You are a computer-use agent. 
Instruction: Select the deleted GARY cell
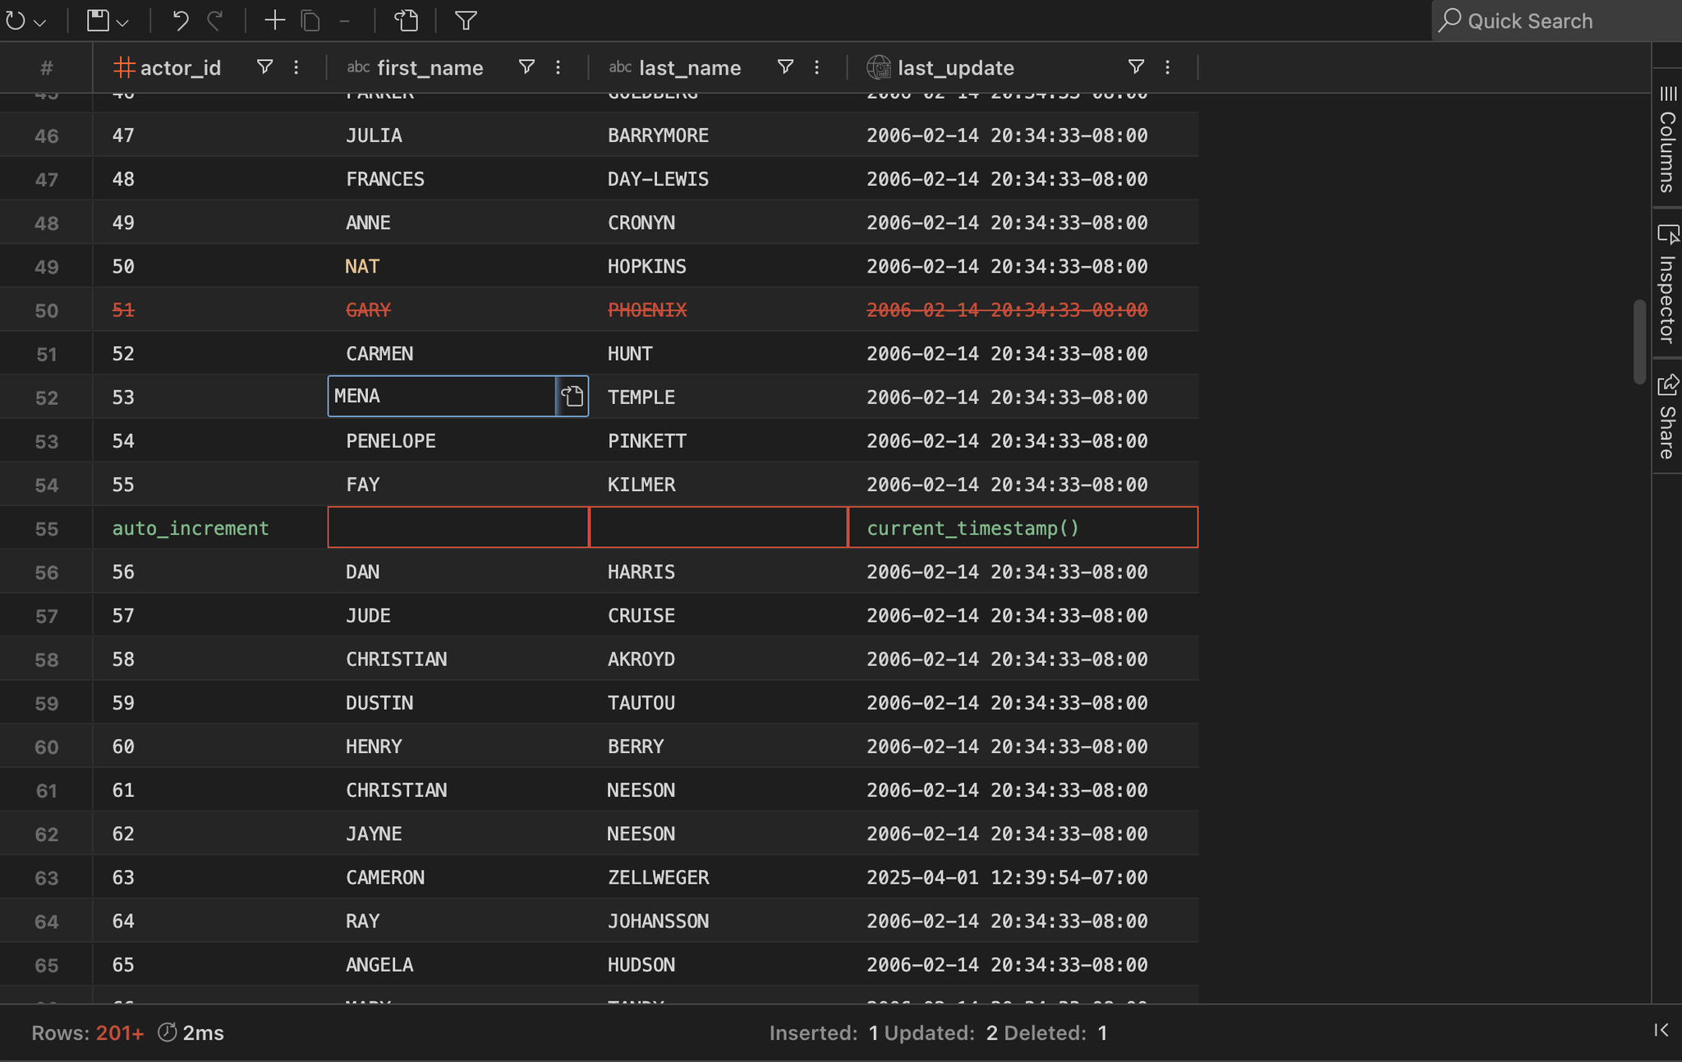click(x=457, y=310)
